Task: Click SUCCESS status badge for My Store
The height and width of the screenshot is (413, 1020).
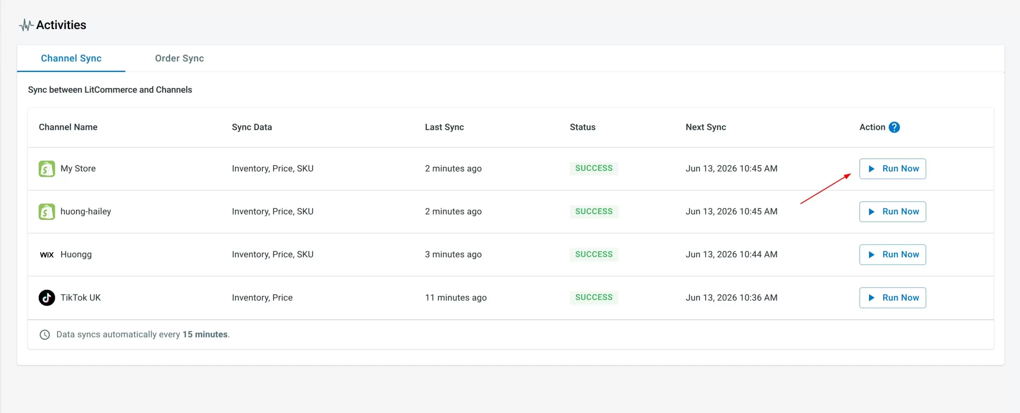Action: click(594, 168)
